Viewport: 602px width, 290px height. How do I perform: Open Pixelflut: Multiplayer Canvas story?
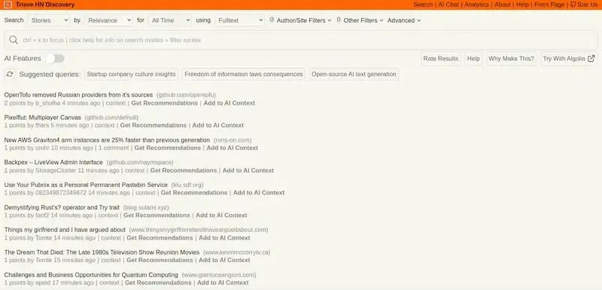pos(43,118)
